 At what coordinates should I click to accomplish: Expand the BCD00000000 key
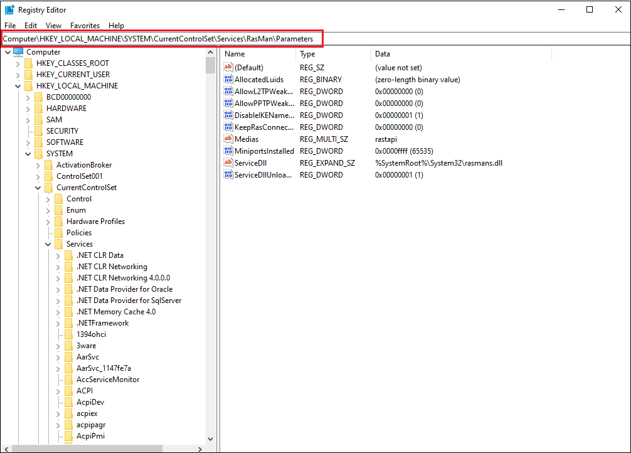coord(28,97)
